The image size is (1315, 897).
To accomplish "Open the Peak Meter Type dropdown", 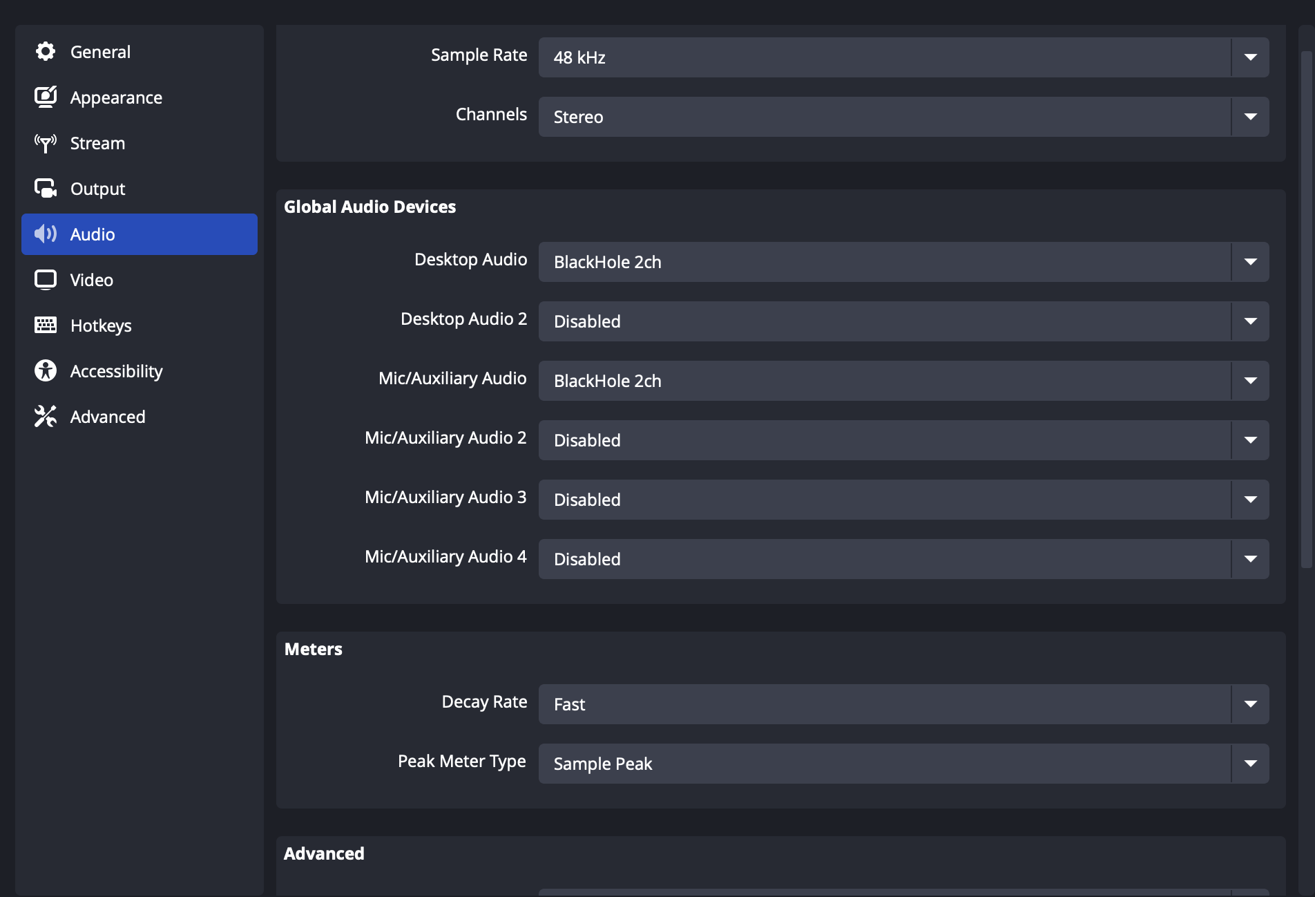I will coord(903,764).
